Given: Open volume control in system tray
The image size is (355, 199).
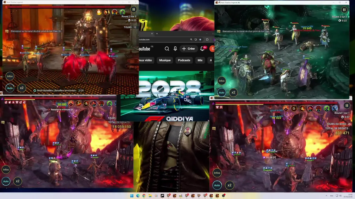Looking at the screenshot, I should (x=341, y=196).
